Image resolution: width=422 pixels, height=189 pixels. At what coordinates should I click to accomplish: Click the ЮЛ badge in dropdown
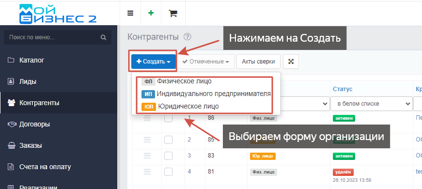click(x=149, y=107)
